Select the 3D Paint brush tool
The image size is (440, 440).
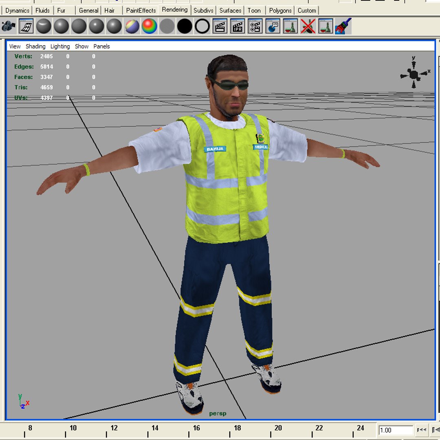[x=343, y=26]
